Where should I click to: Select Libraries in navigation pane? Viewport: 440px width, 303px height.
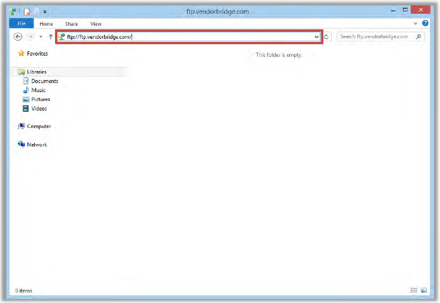36,72
